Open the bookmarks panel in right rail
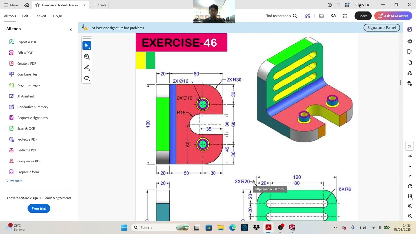416x234 pixels. 409,51
